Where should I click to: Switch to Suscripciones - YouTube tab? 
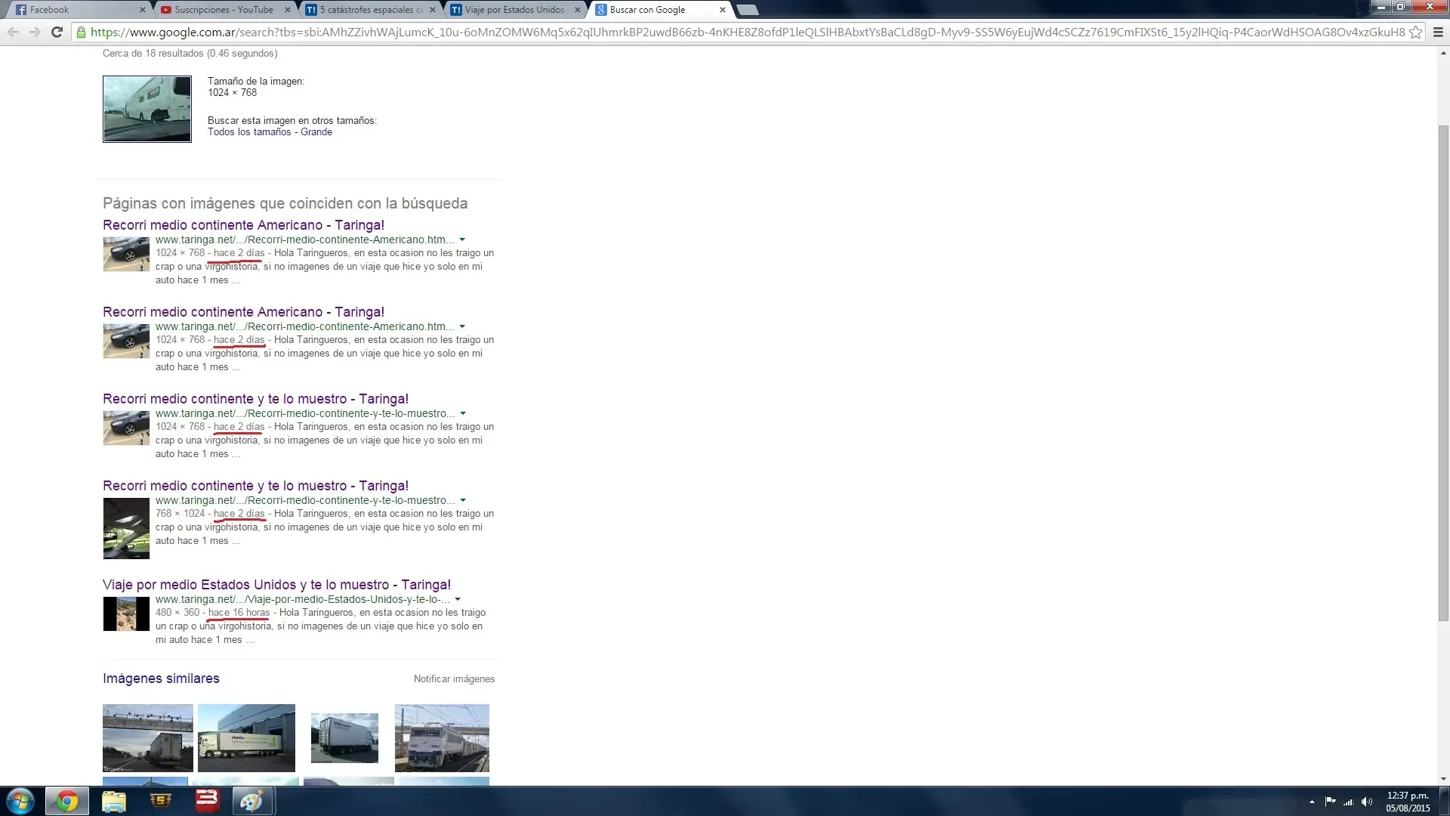click(223, 10)
